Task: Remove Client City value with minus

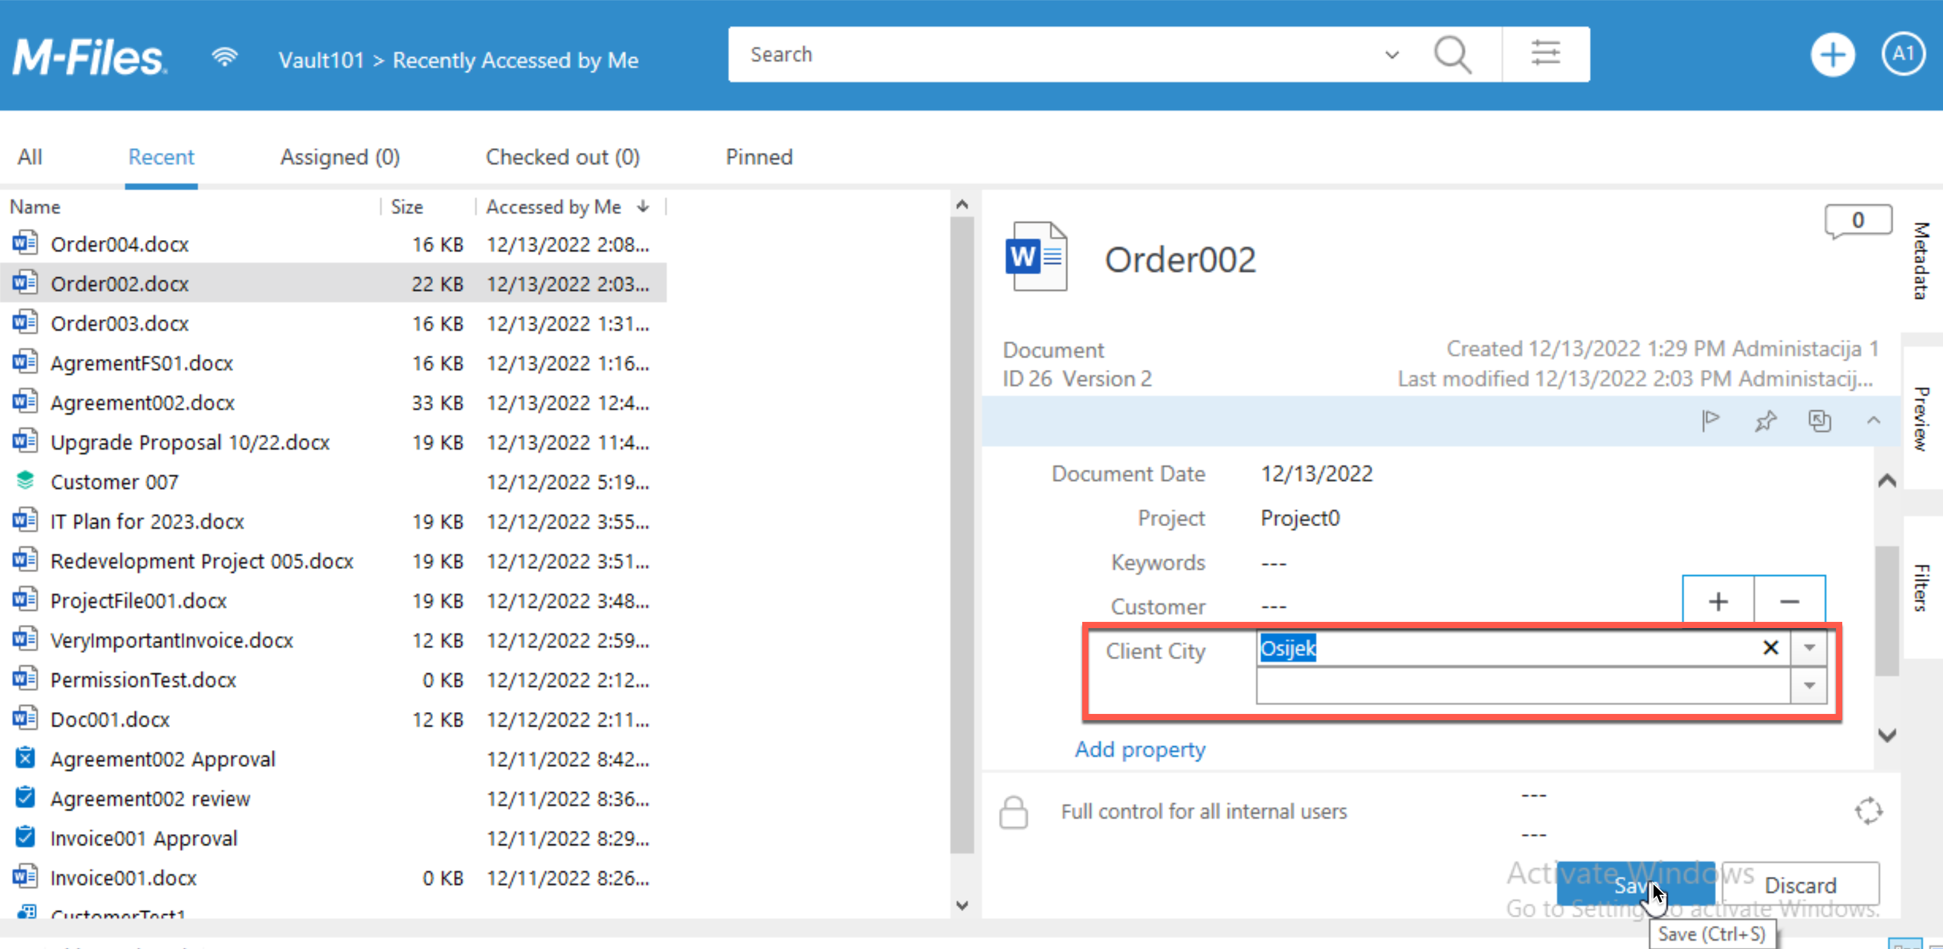Action: click(1790, 601)
